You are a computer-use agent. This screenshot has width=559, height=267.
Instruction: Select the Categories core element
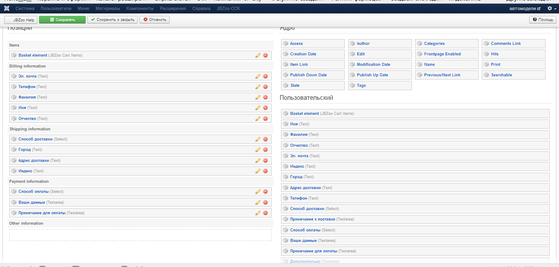(434, 44)
